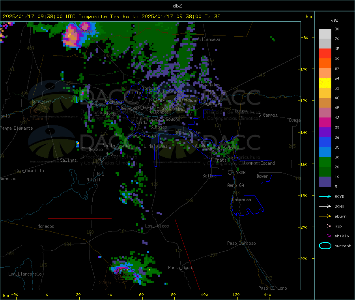Click the 'Bowen' place label

[x=262, y=176]
